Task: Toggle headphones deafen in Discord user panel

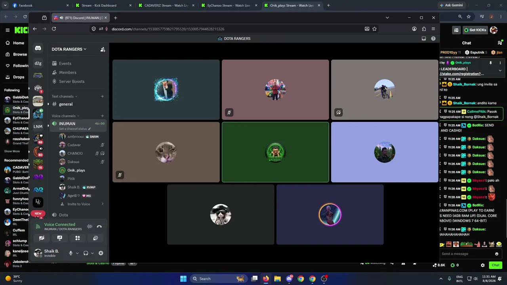Action: (86, 253)
